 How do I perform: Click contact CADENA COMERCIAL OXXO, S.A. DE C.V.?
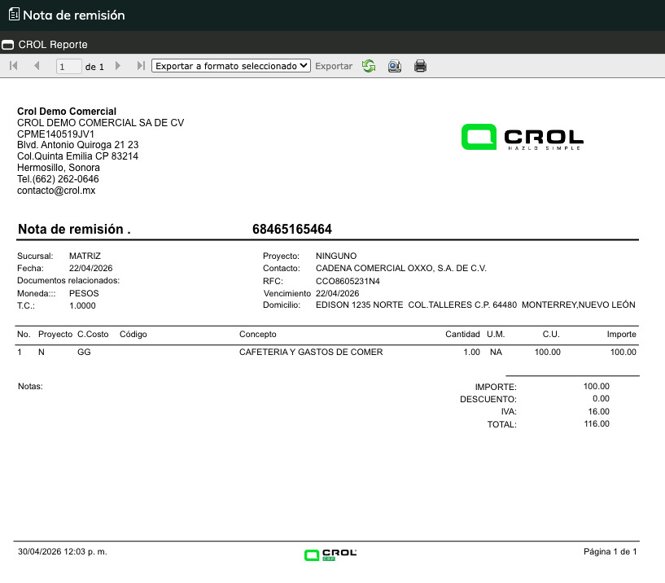(400, 268)
